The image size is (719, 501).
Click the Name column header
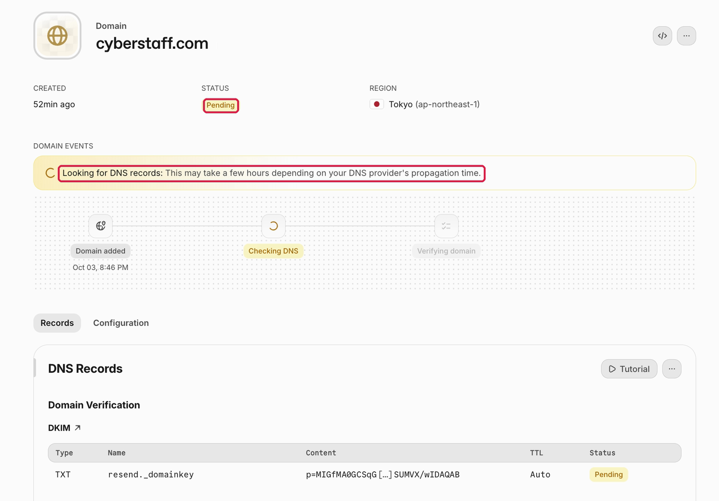click(117, 453)
